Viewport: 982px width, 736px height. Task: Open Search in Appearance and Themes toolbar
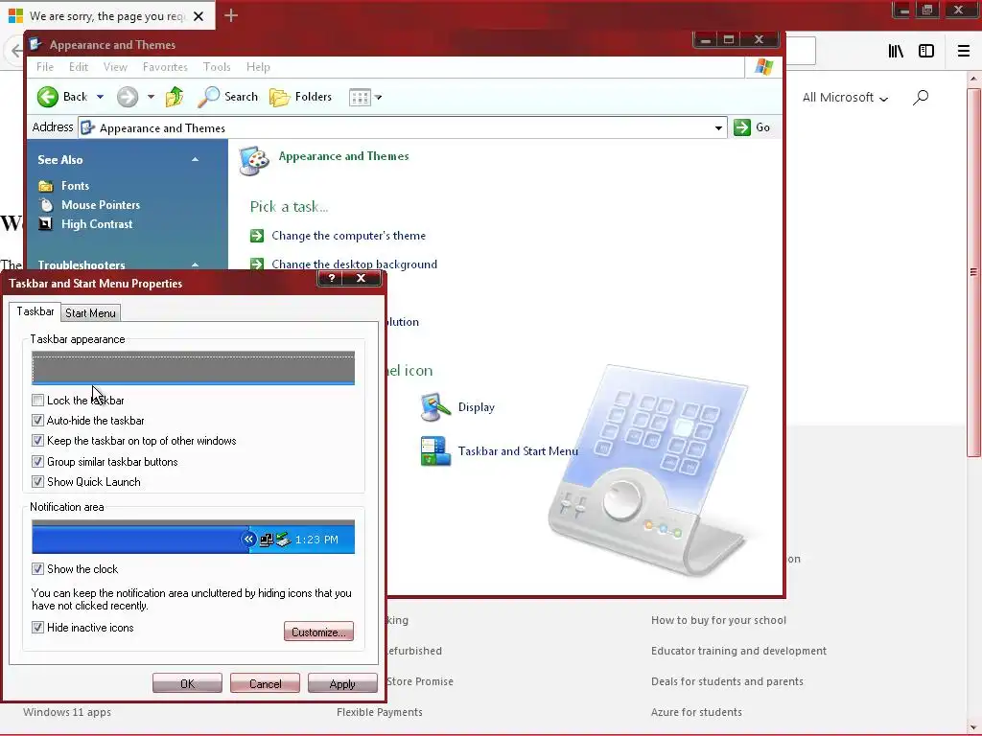point(227,97)
